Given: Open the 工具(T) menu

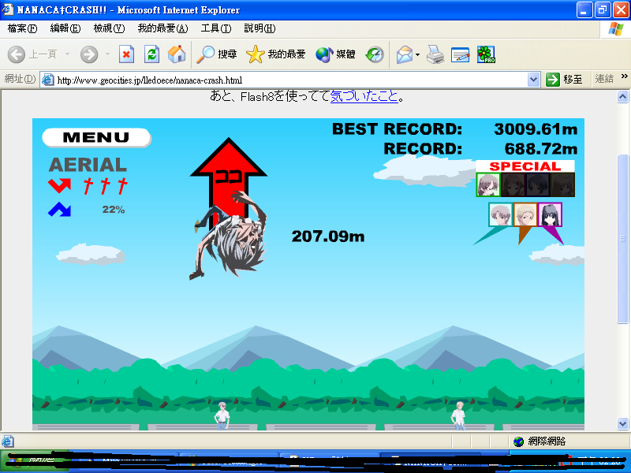Looking at the screenshot, I should [x=216, y=28].
